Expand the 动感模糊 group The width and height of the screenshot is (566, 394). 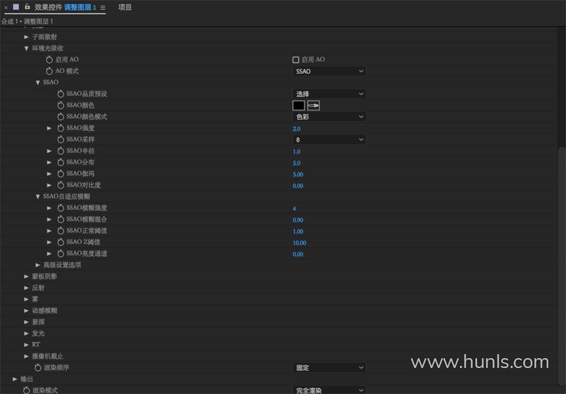(x=27, y=310)
